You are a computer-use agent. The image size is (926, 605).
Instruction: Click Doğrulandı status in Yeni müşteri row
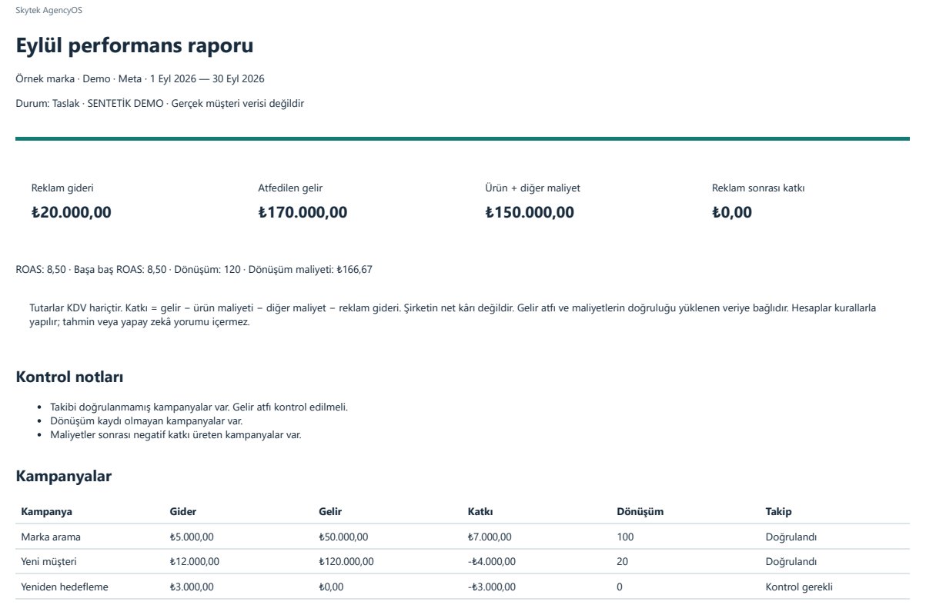(791, 561)
